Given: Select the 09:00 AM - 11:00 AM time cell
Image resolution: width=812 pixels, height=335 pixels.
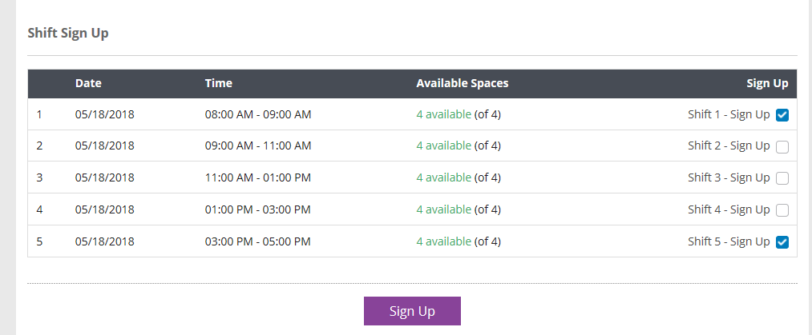Looking at the screenshot, I should (258, 146).
